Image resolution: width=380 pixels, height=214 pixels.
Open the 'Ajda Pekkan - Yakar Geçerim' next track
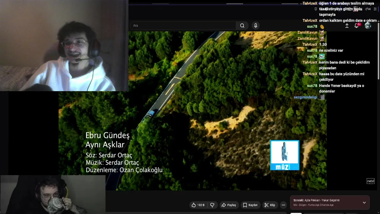pos(322,200)
